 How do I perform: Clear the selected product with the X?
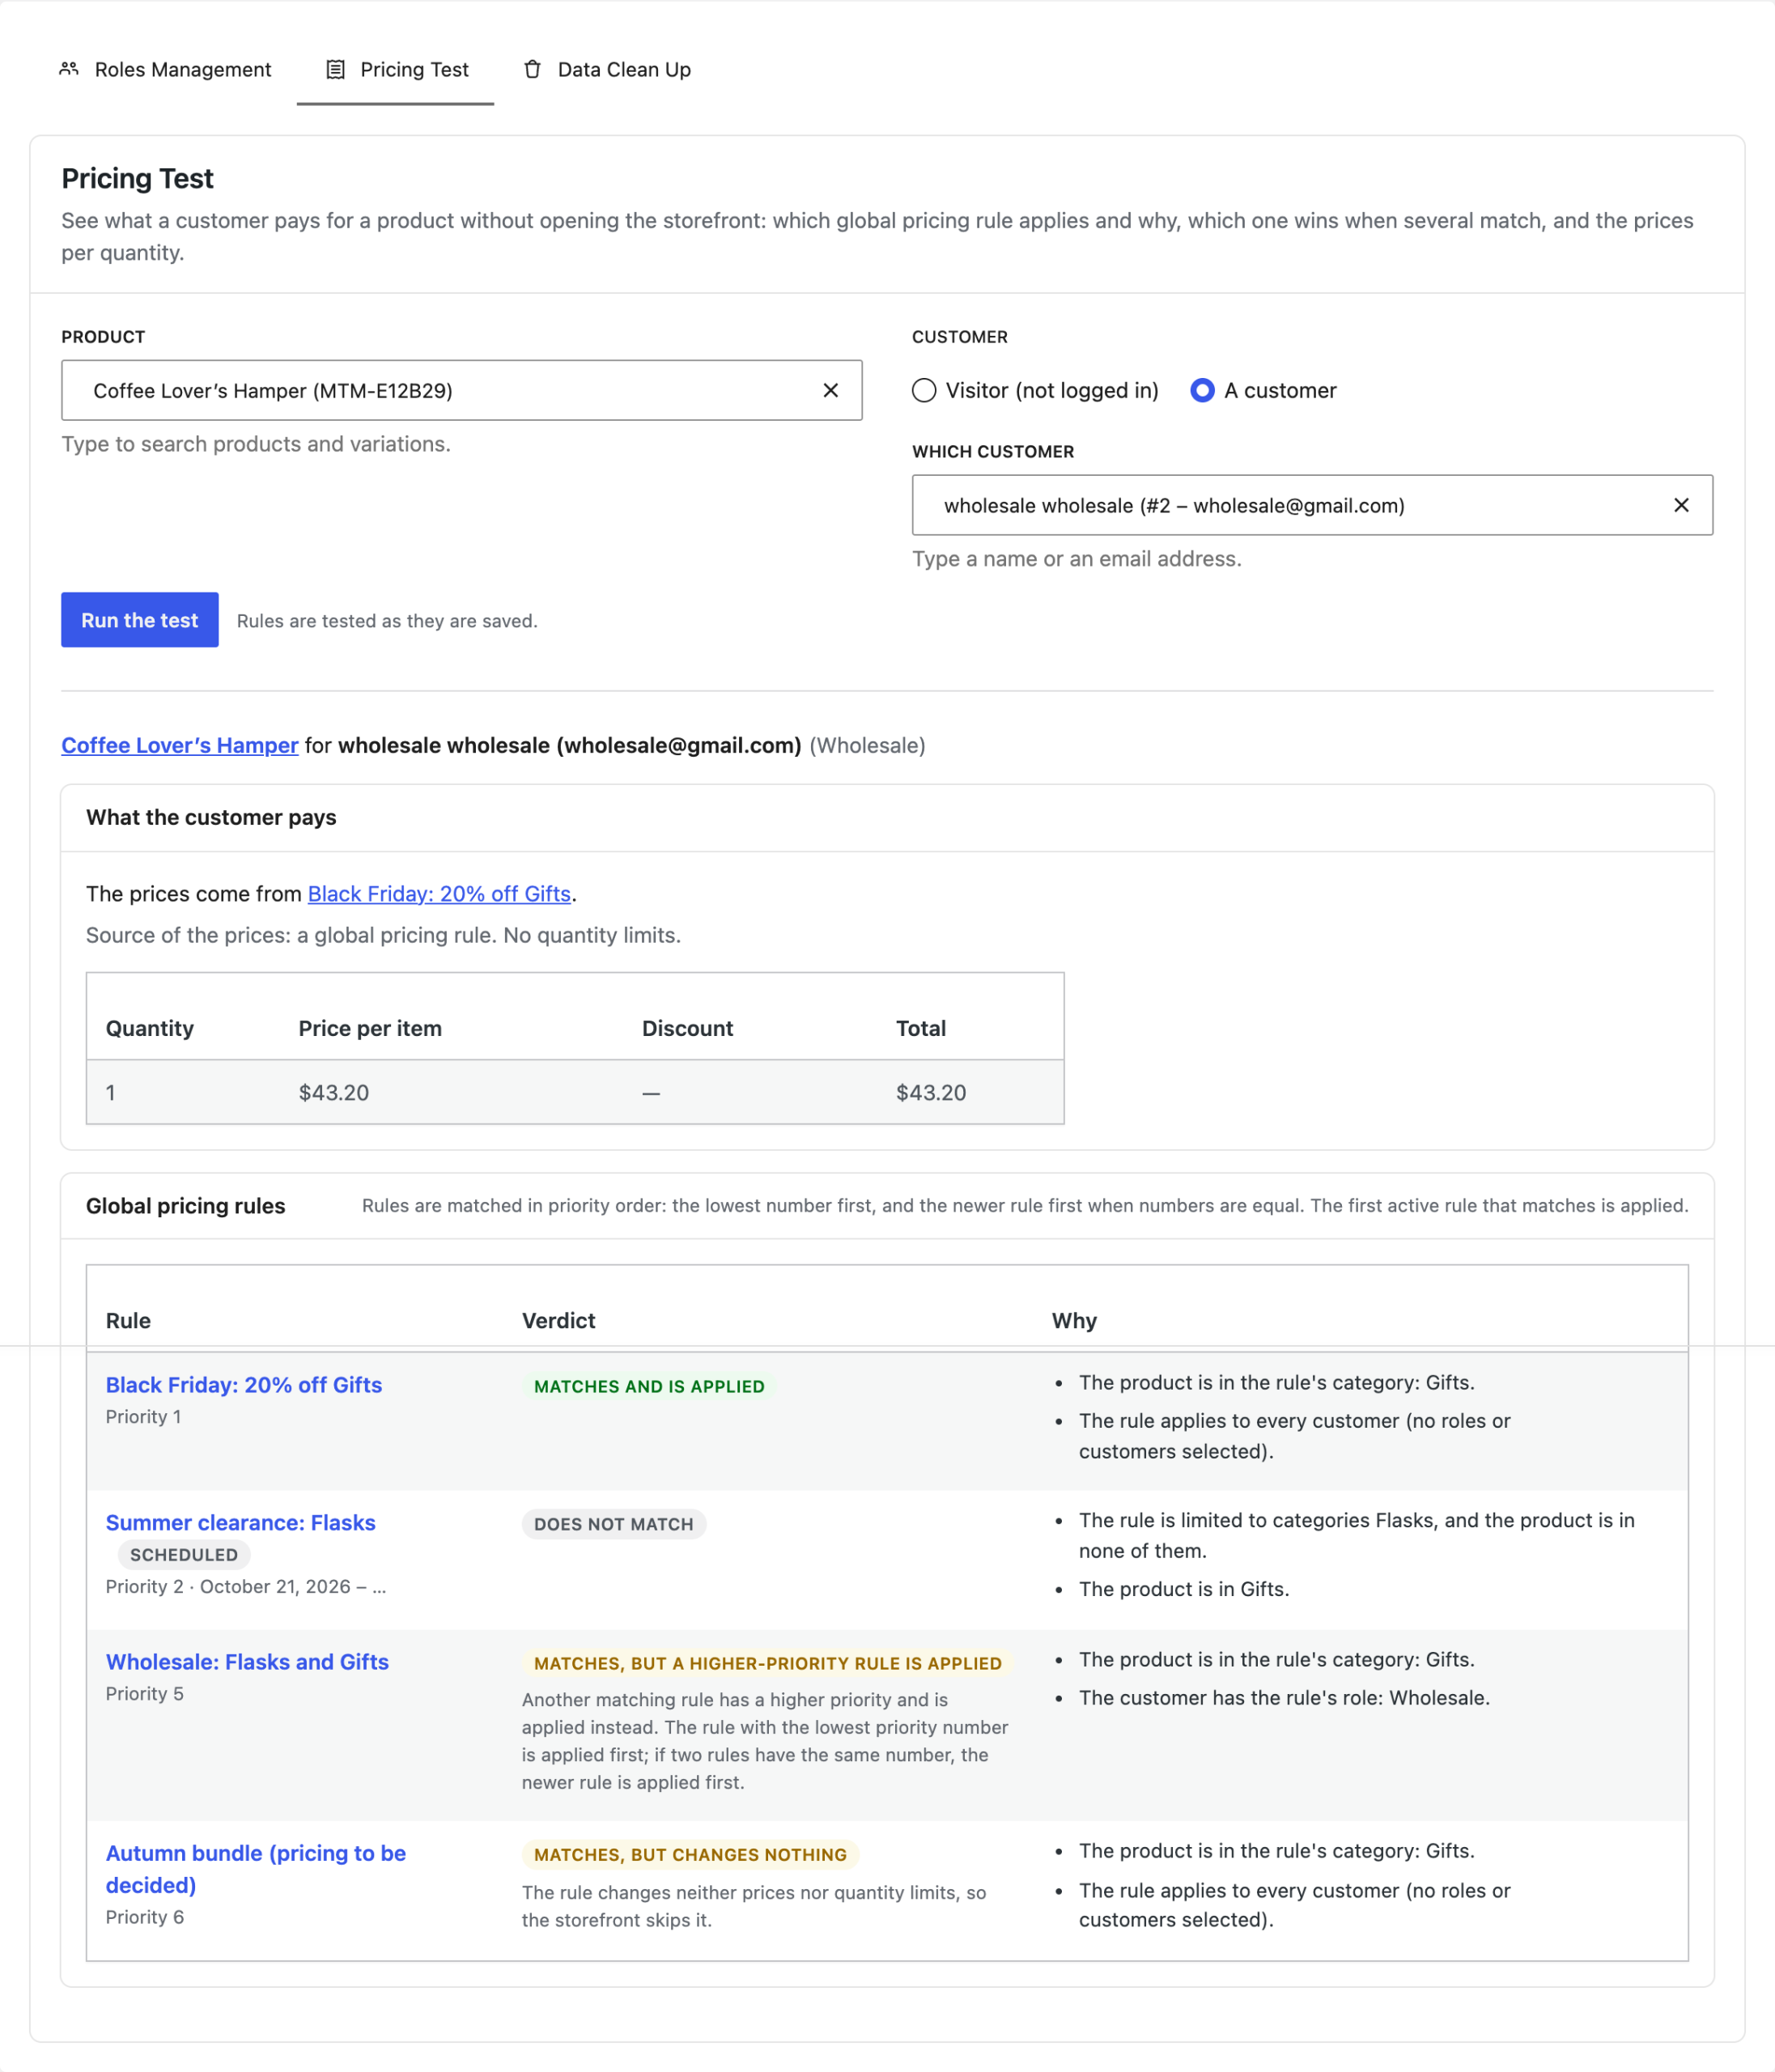tap(830, 390)
